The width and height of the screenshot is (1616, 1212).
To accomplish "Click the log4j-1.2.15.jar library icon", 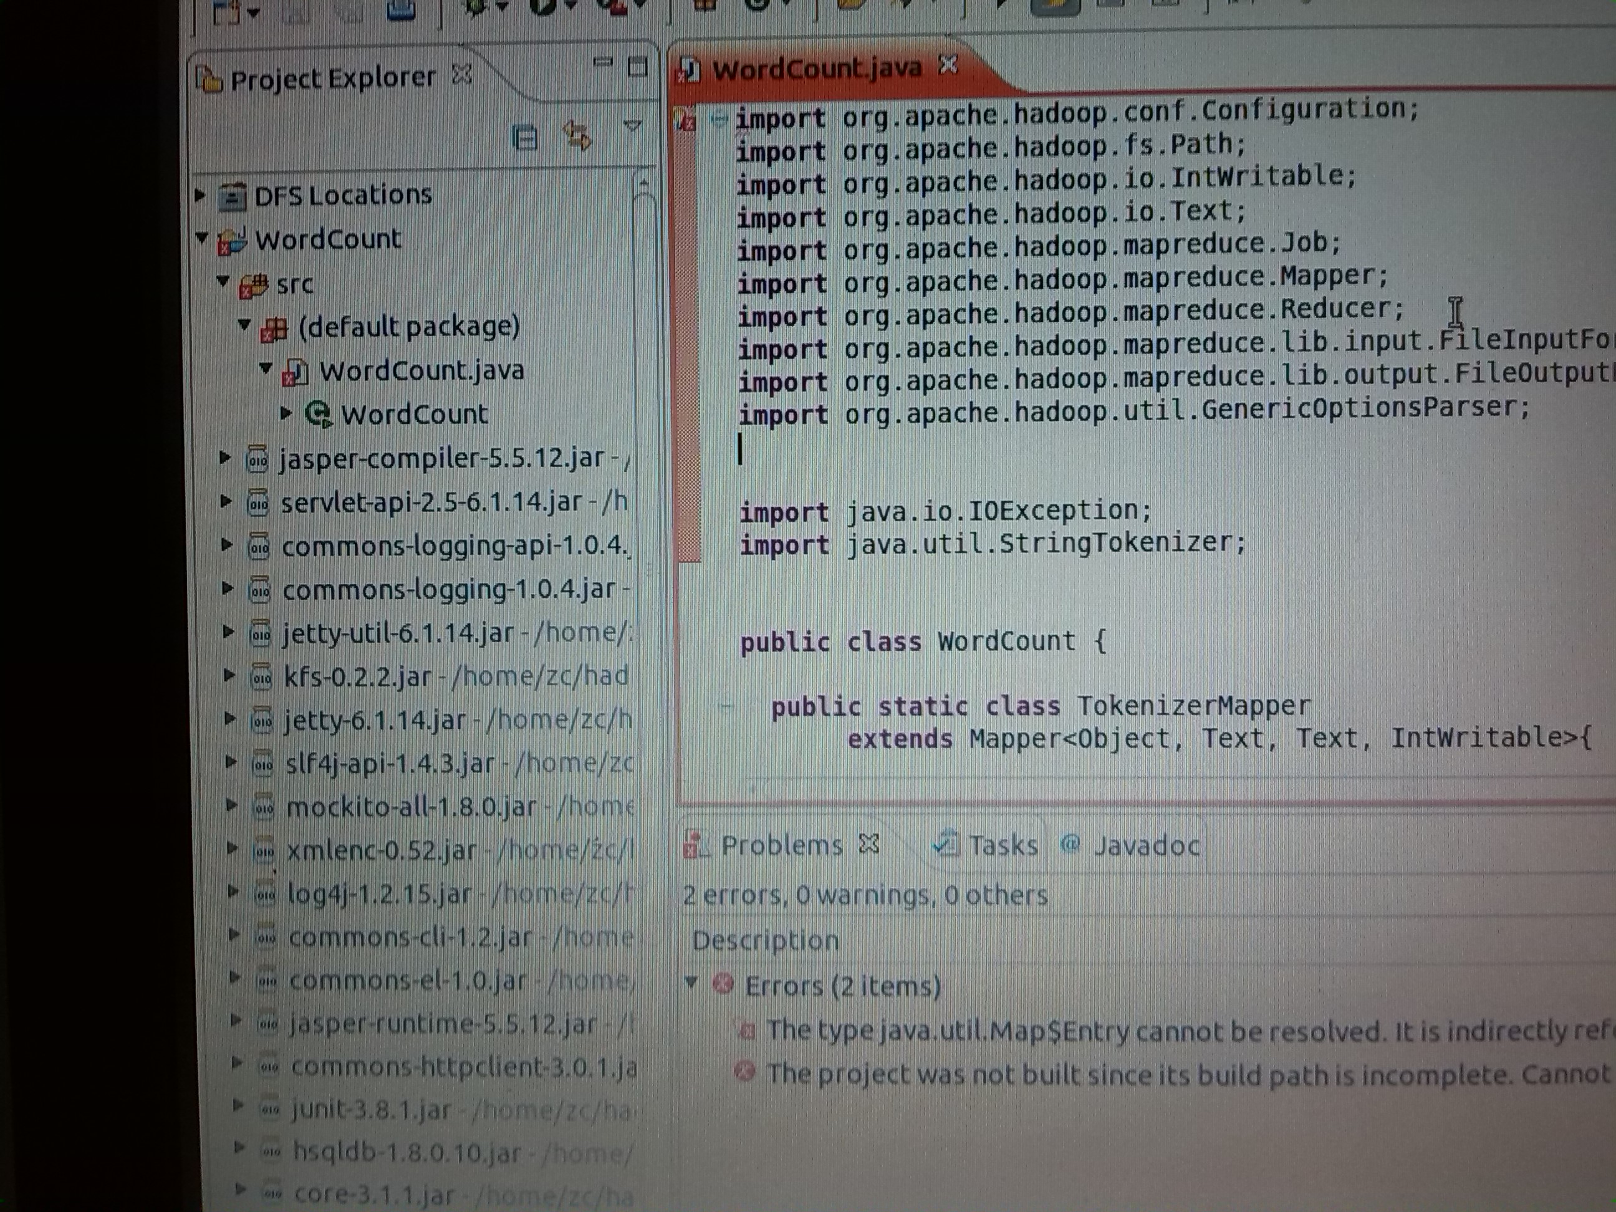I will click(264, 894).
